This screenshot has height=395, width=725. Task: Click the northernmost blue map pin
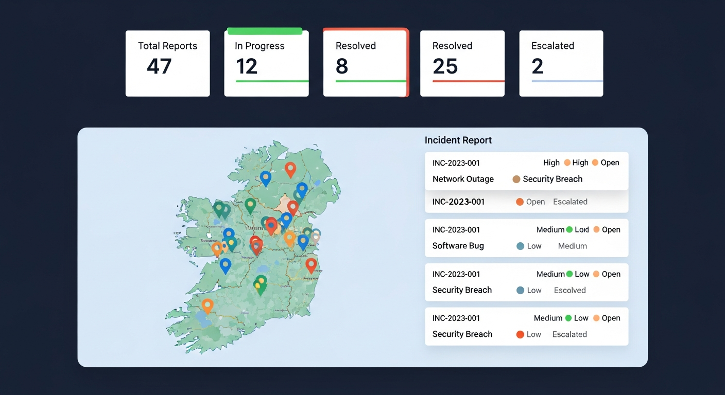tap(265, 178)
